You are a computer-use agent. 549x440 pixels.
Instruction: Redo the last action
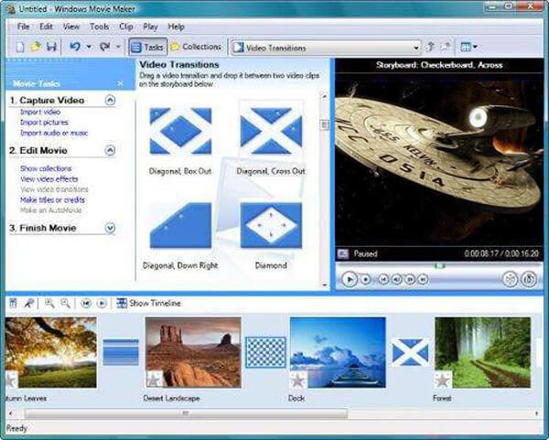coord(104,47)
